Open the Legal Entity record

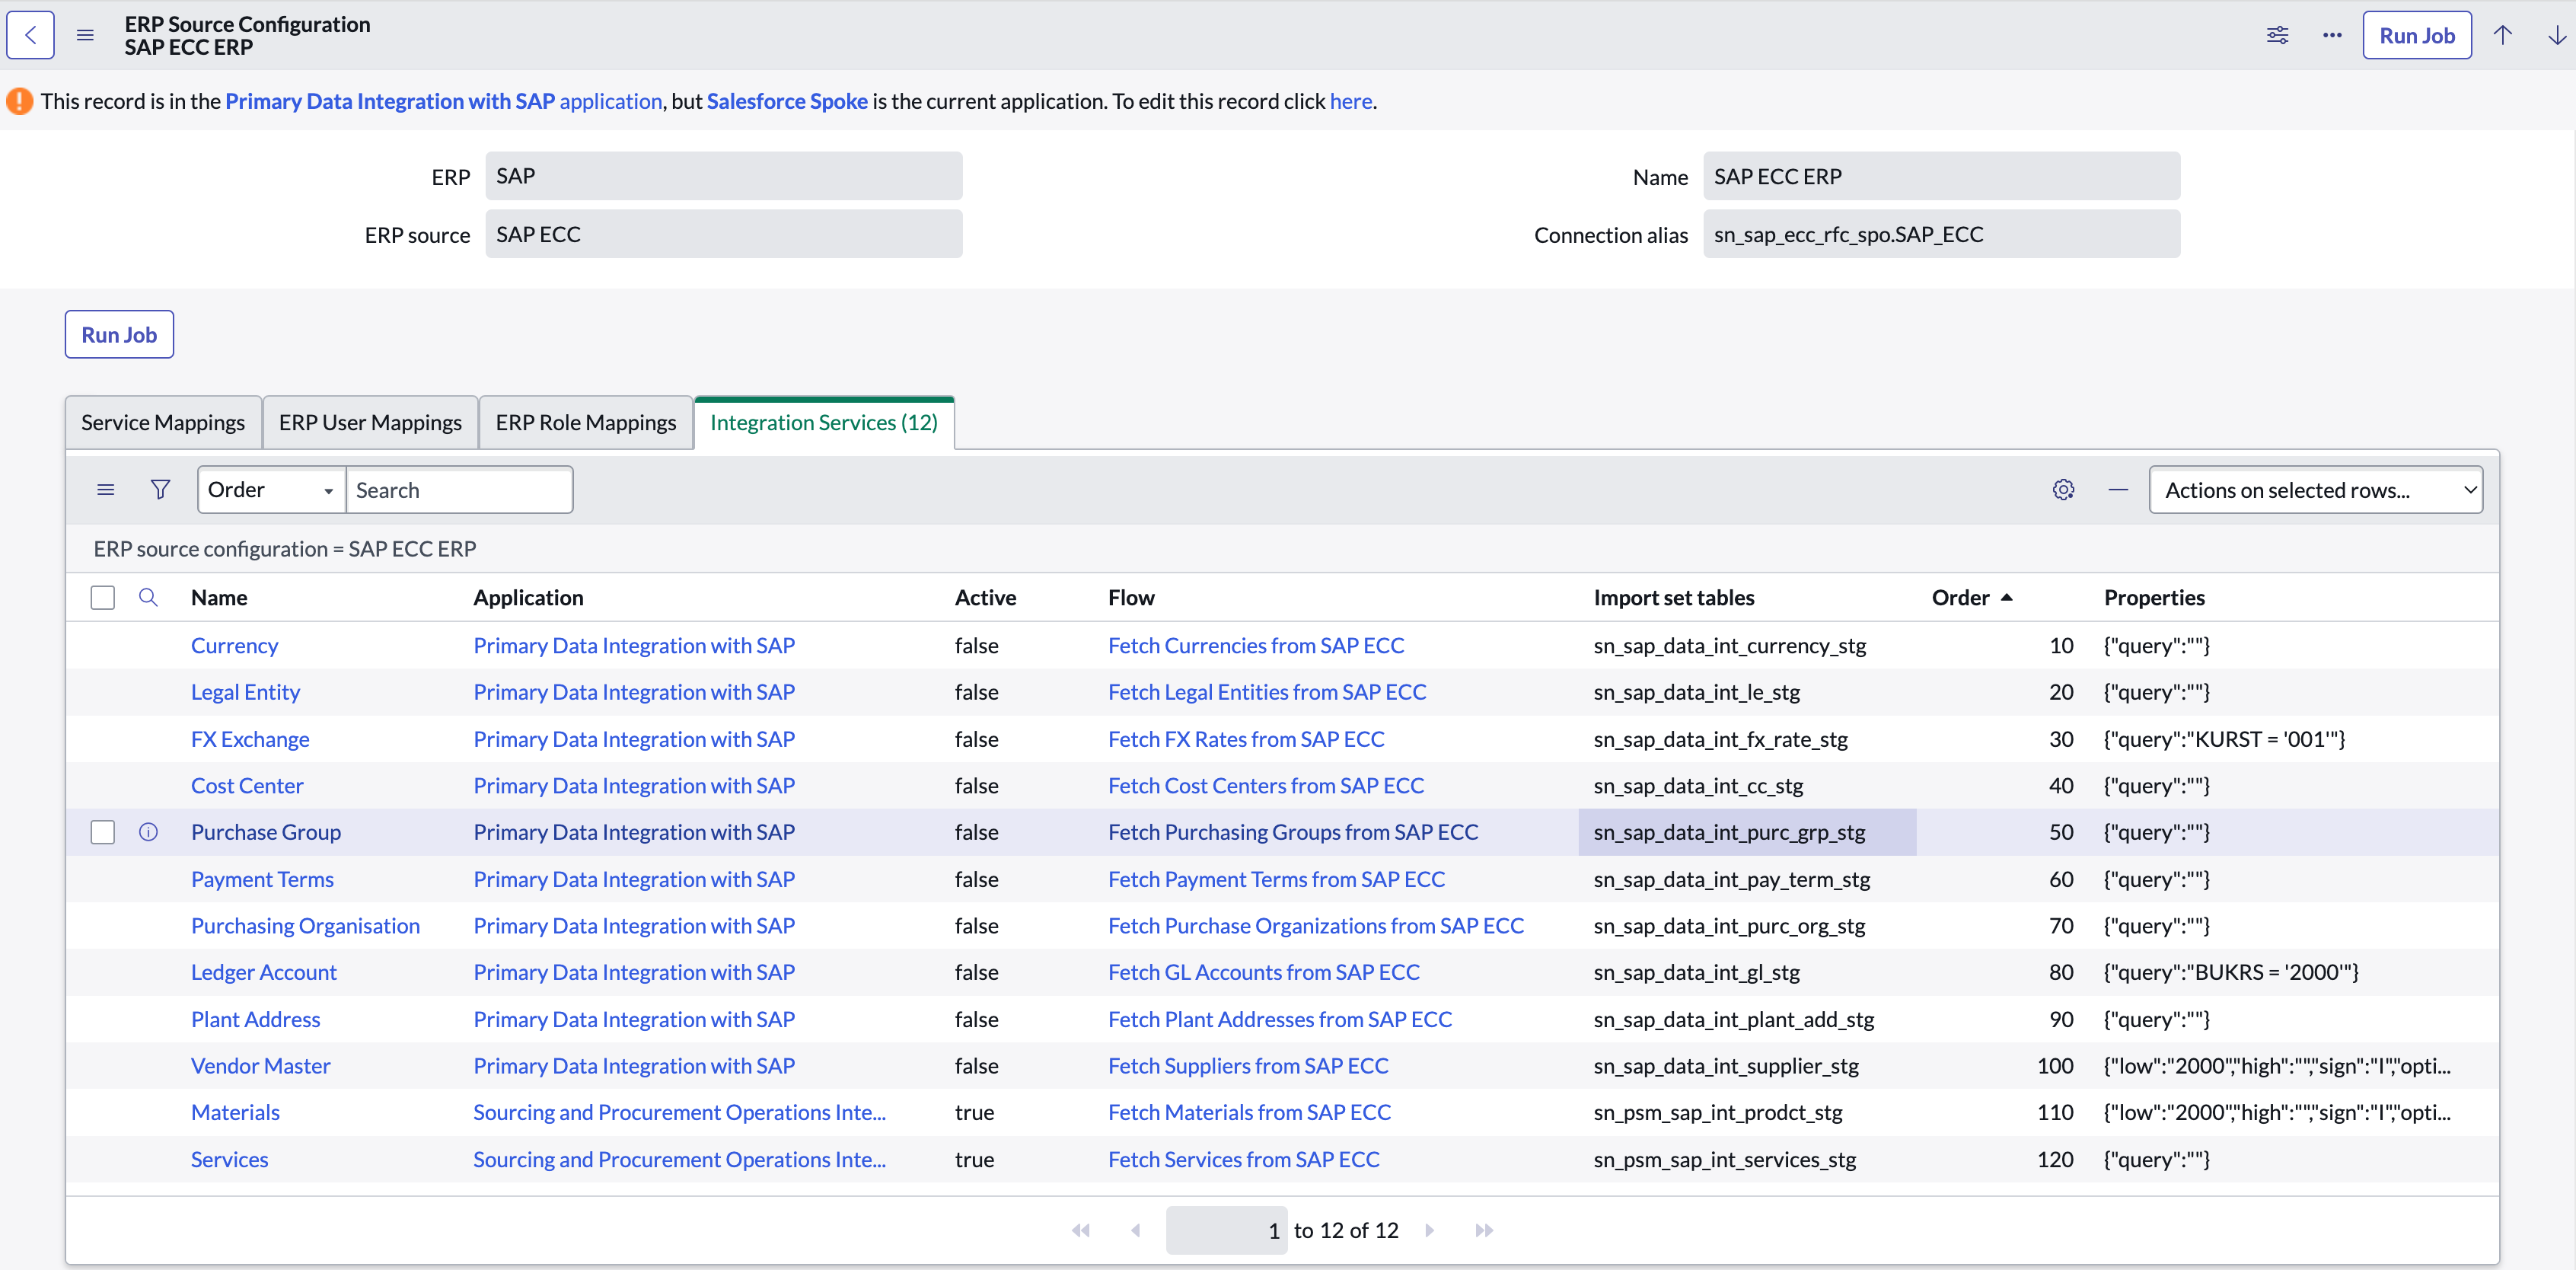[x=245, y=692]
